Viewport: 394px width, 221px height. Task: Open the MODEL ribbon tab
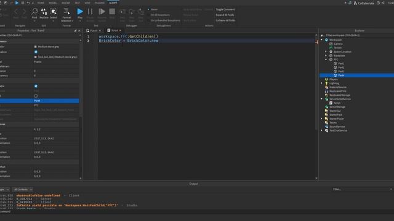(x=53, y=2)
